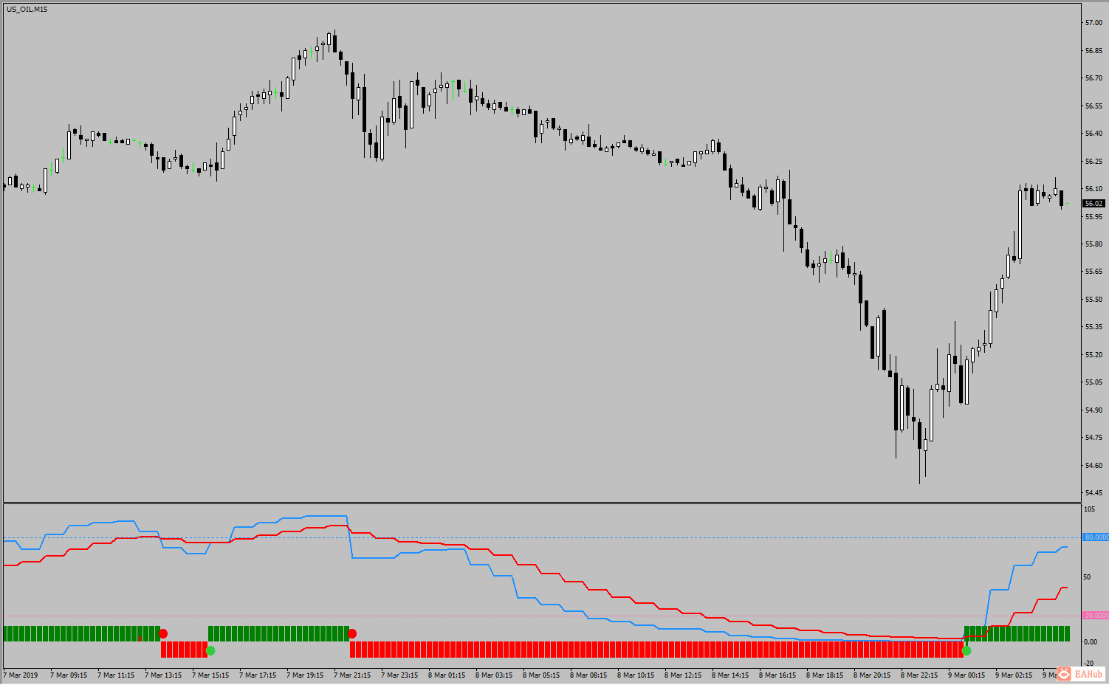Click the 55.35 price axis label
The width and height of the screenshot is (1109, 685).
[1093, 327]
